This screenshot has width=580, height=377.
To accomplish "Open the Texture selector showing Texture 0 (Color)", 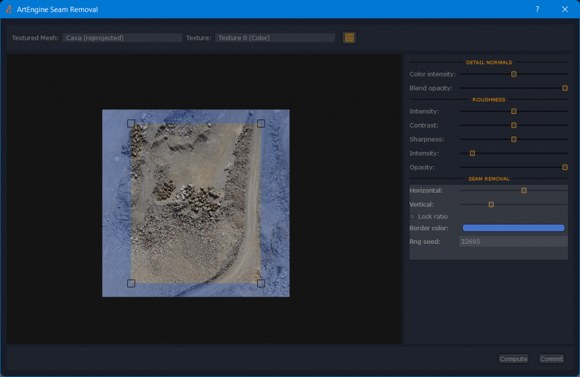I will pos(275,37).
